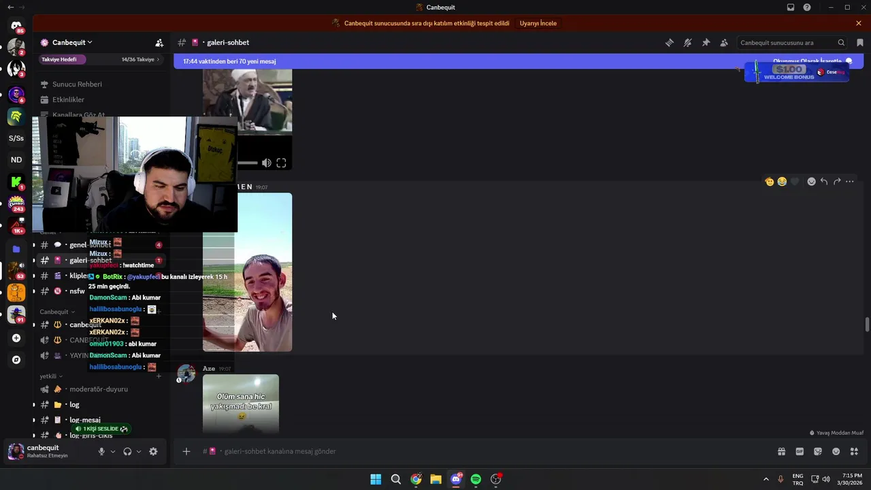This screenshot has height=490, width=871.
Task: Open the apps launcher icon
Action: (854, 451)
